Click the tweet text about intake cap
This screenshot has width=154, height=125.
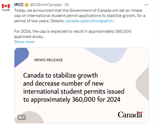[80, 16]
